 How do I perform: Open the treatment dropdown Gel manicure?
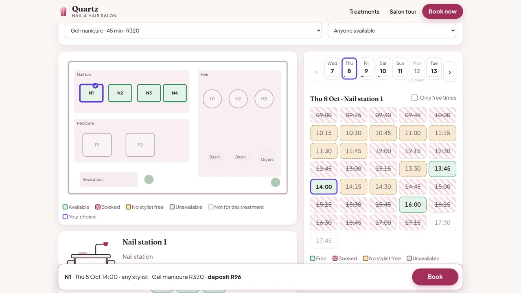193,31
